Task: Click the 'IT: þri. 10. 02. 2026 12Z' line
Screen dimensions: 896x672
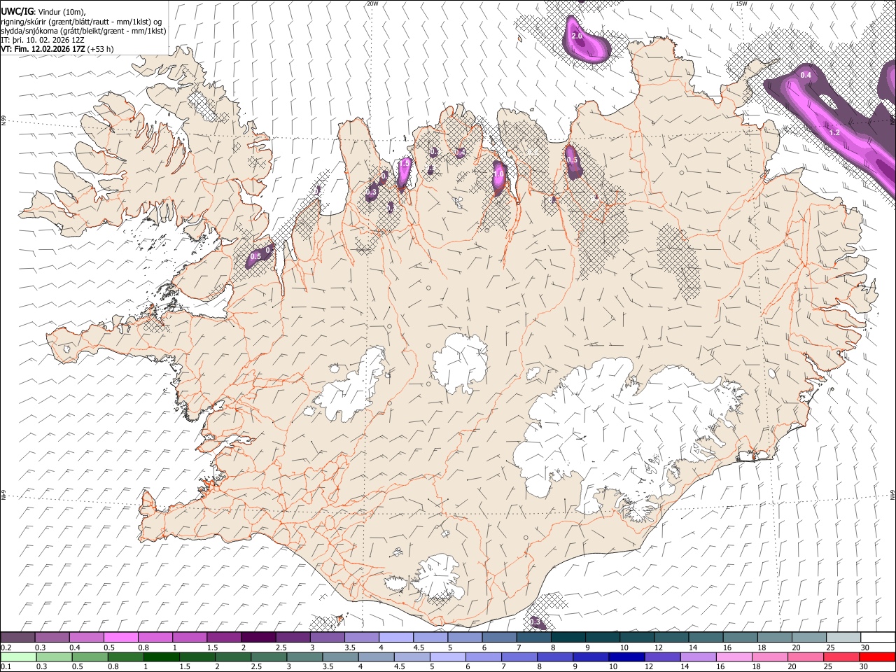Action: click(x=42, y=40)
